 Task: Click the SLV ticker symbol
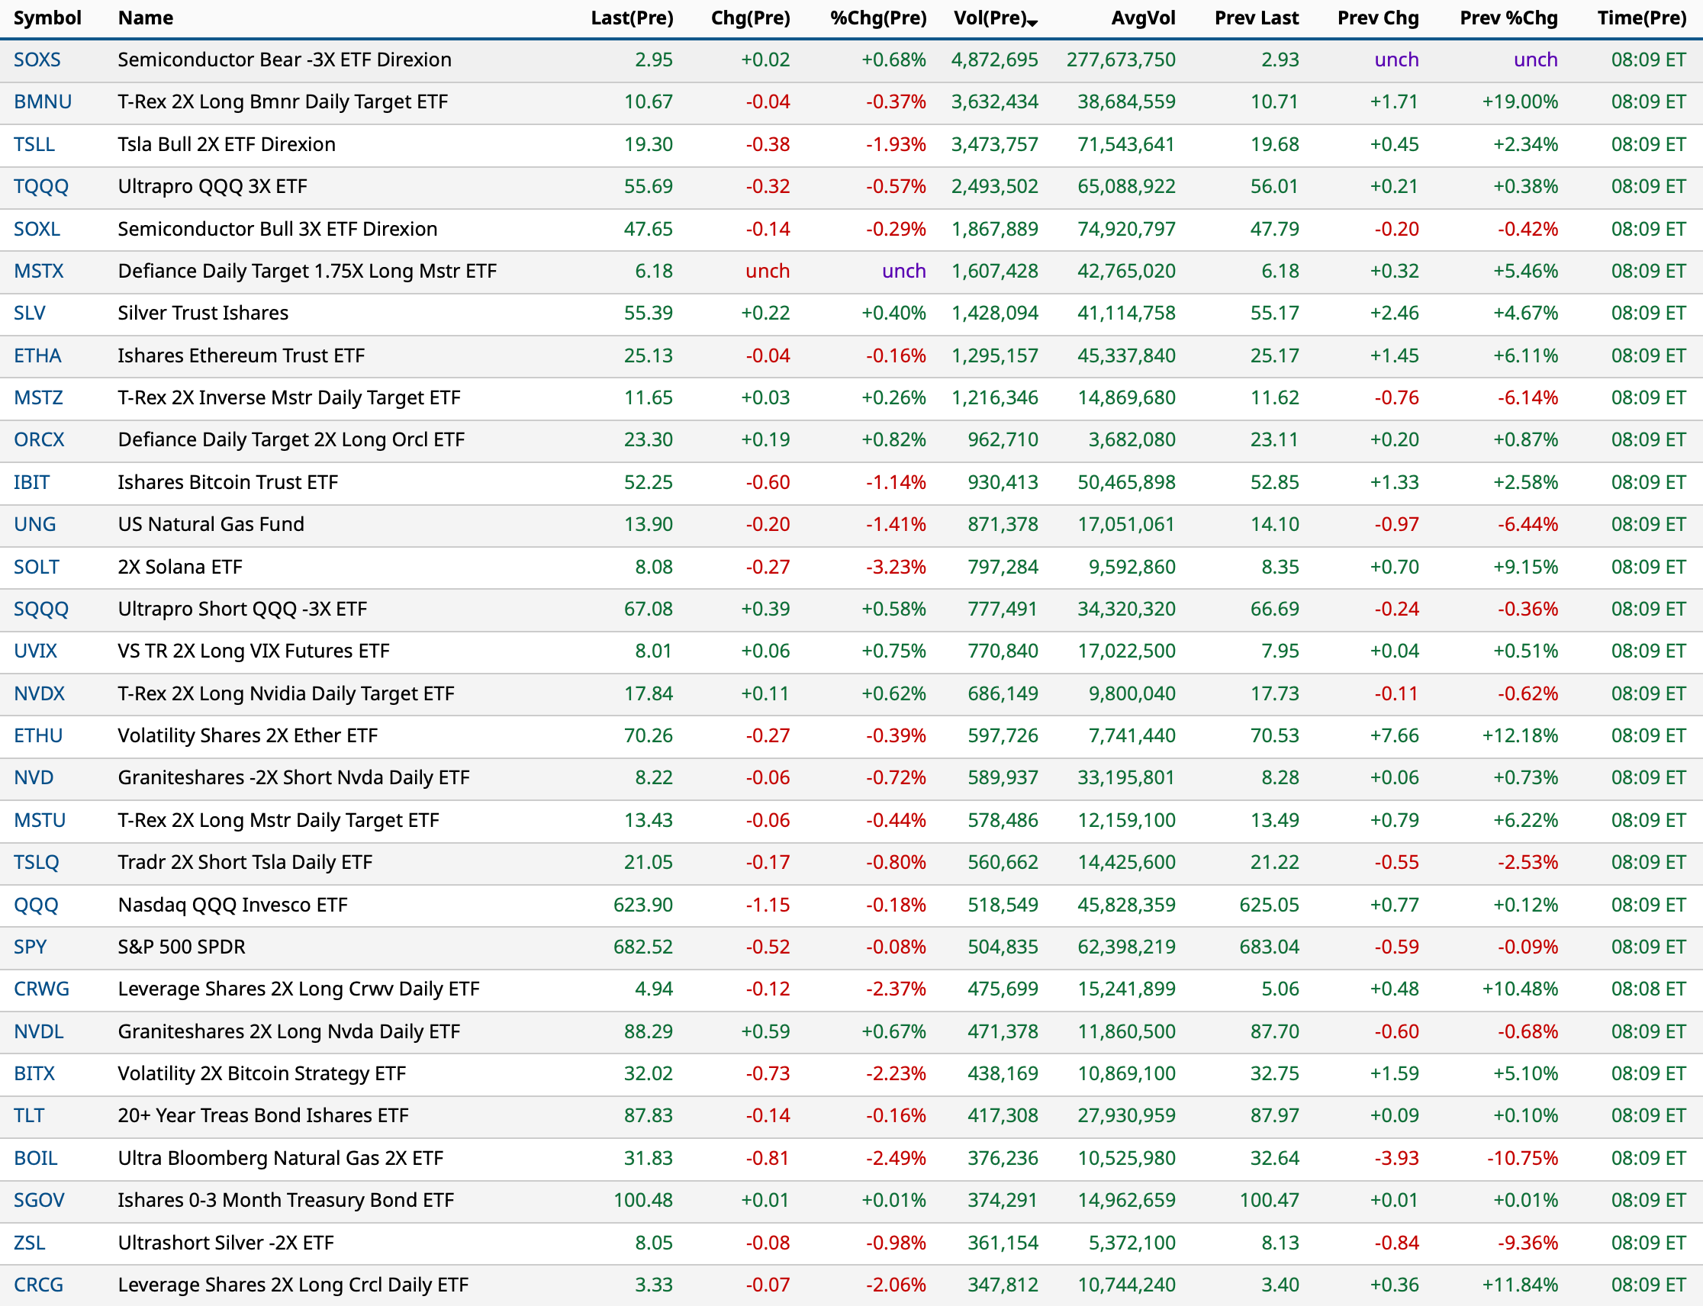pyautogui.click(x=30, y=314)
